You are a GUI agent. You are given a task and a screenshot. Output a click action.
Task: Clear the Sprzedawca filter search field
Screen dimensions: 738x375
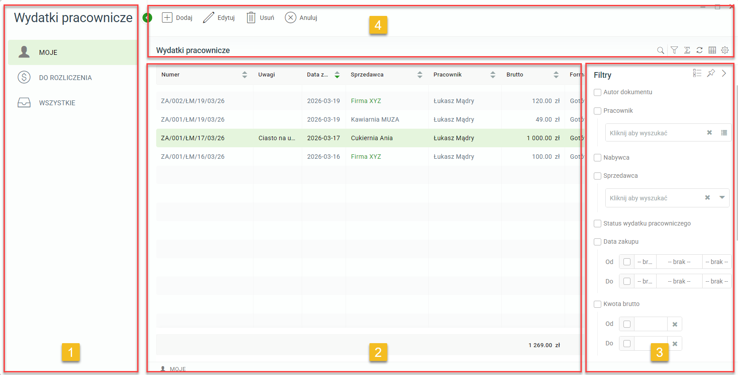707,198
